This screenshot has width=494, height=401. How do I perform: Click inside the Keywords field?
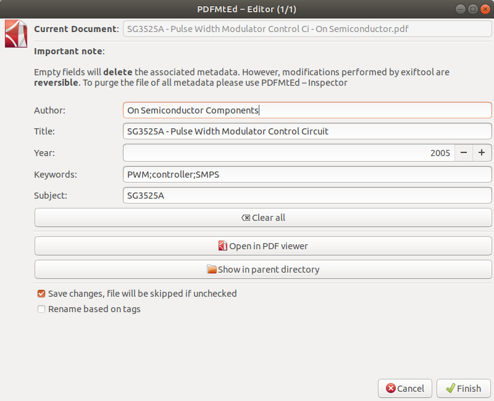[278, 174]
